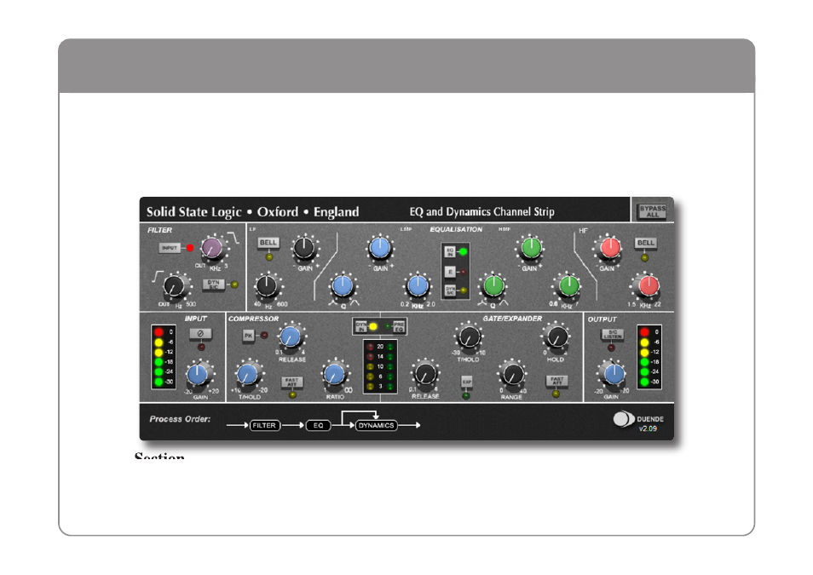813x575 pixels.
Task: Click the high-pass filter curve symbol
Action: point(158,277)
